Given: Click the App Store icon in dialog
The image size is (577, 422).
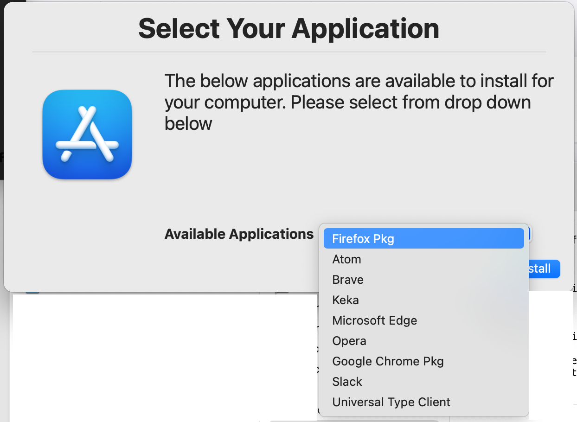Looking at the screenshot, I should (x=87, y=134).
